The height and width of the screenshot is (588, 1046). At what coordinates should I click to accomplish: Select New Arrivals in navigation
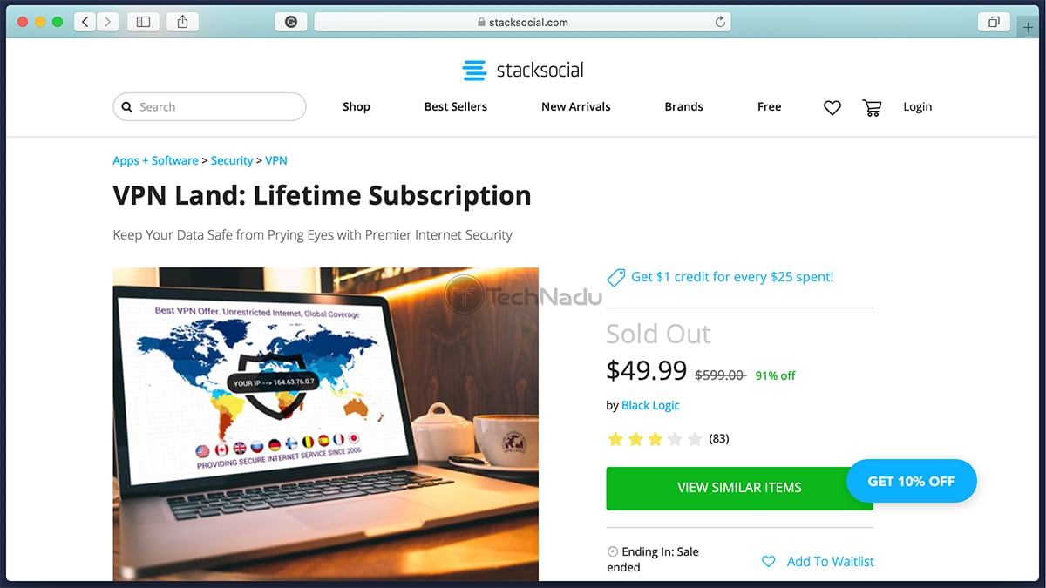click(576, 106)
